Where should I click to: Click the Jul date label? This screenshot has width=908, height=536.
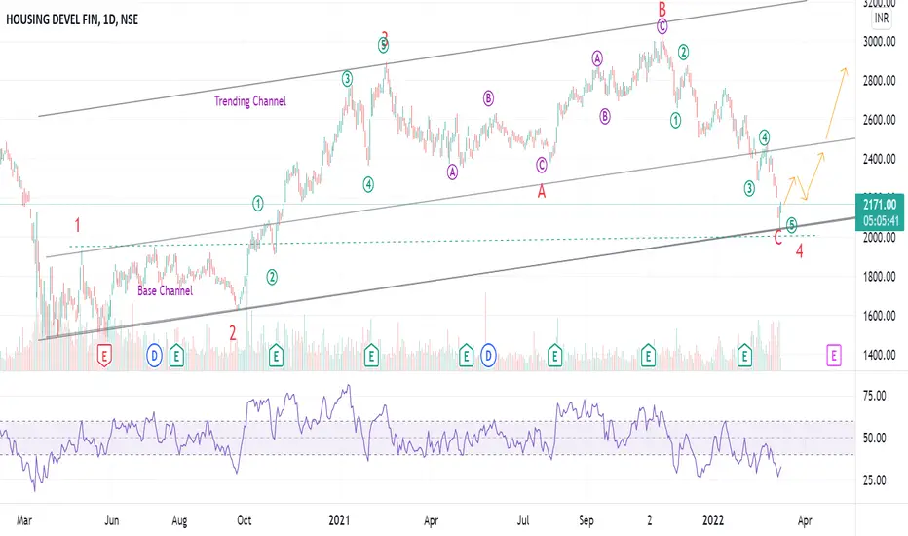pos(523,520)
